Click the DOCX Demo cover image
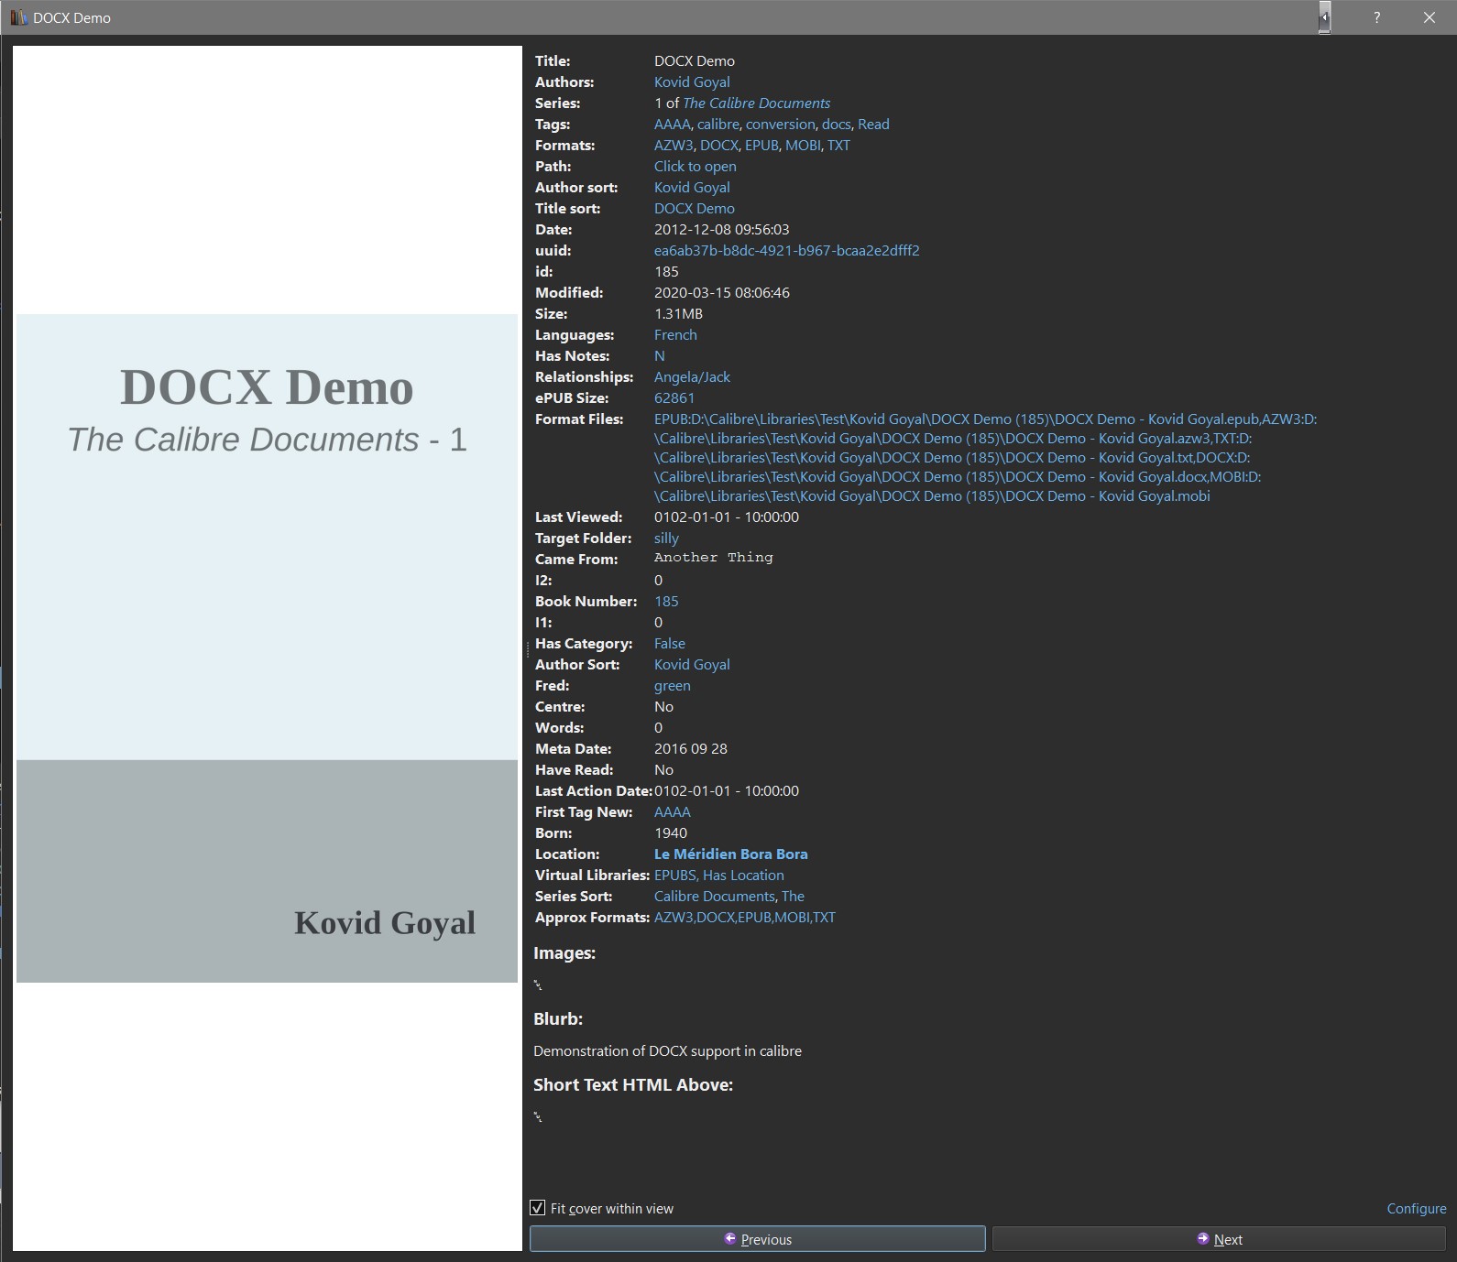 [x=268, y=648]
